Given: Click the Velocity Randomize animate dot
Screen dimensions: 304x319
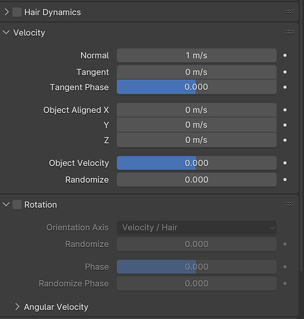Looking at the screenshot, I should coord(285,180).
